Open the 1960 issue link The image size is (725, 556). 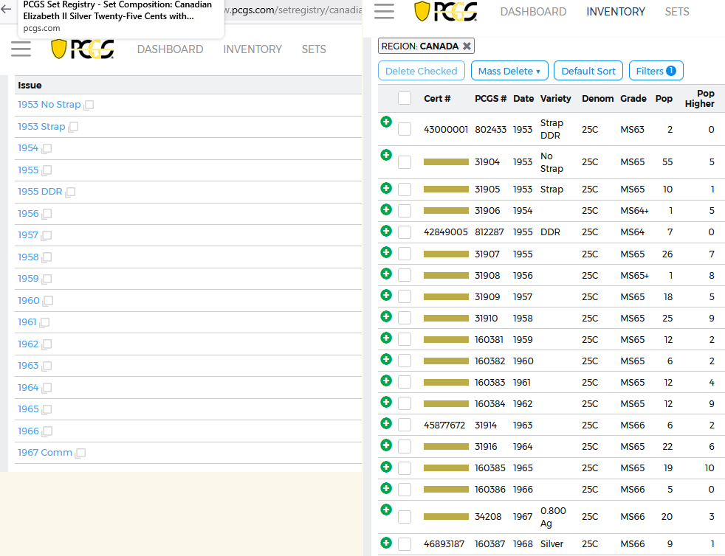tap(29, 300)
